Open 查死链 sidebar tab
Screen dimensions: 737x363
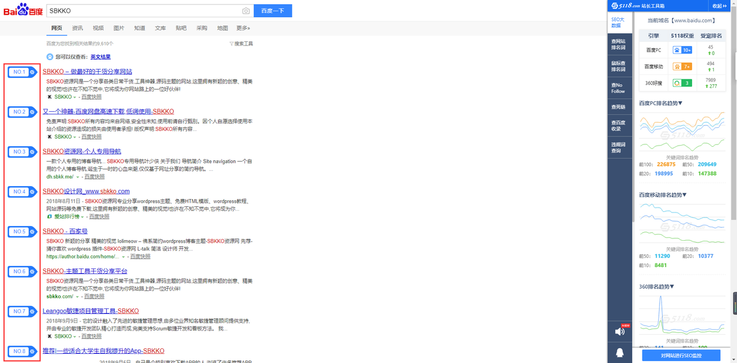tap(619, 107)
